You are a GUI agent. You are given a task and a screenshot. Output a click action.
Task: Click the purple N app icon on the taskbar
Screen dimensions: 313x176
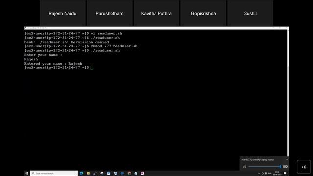142,173
